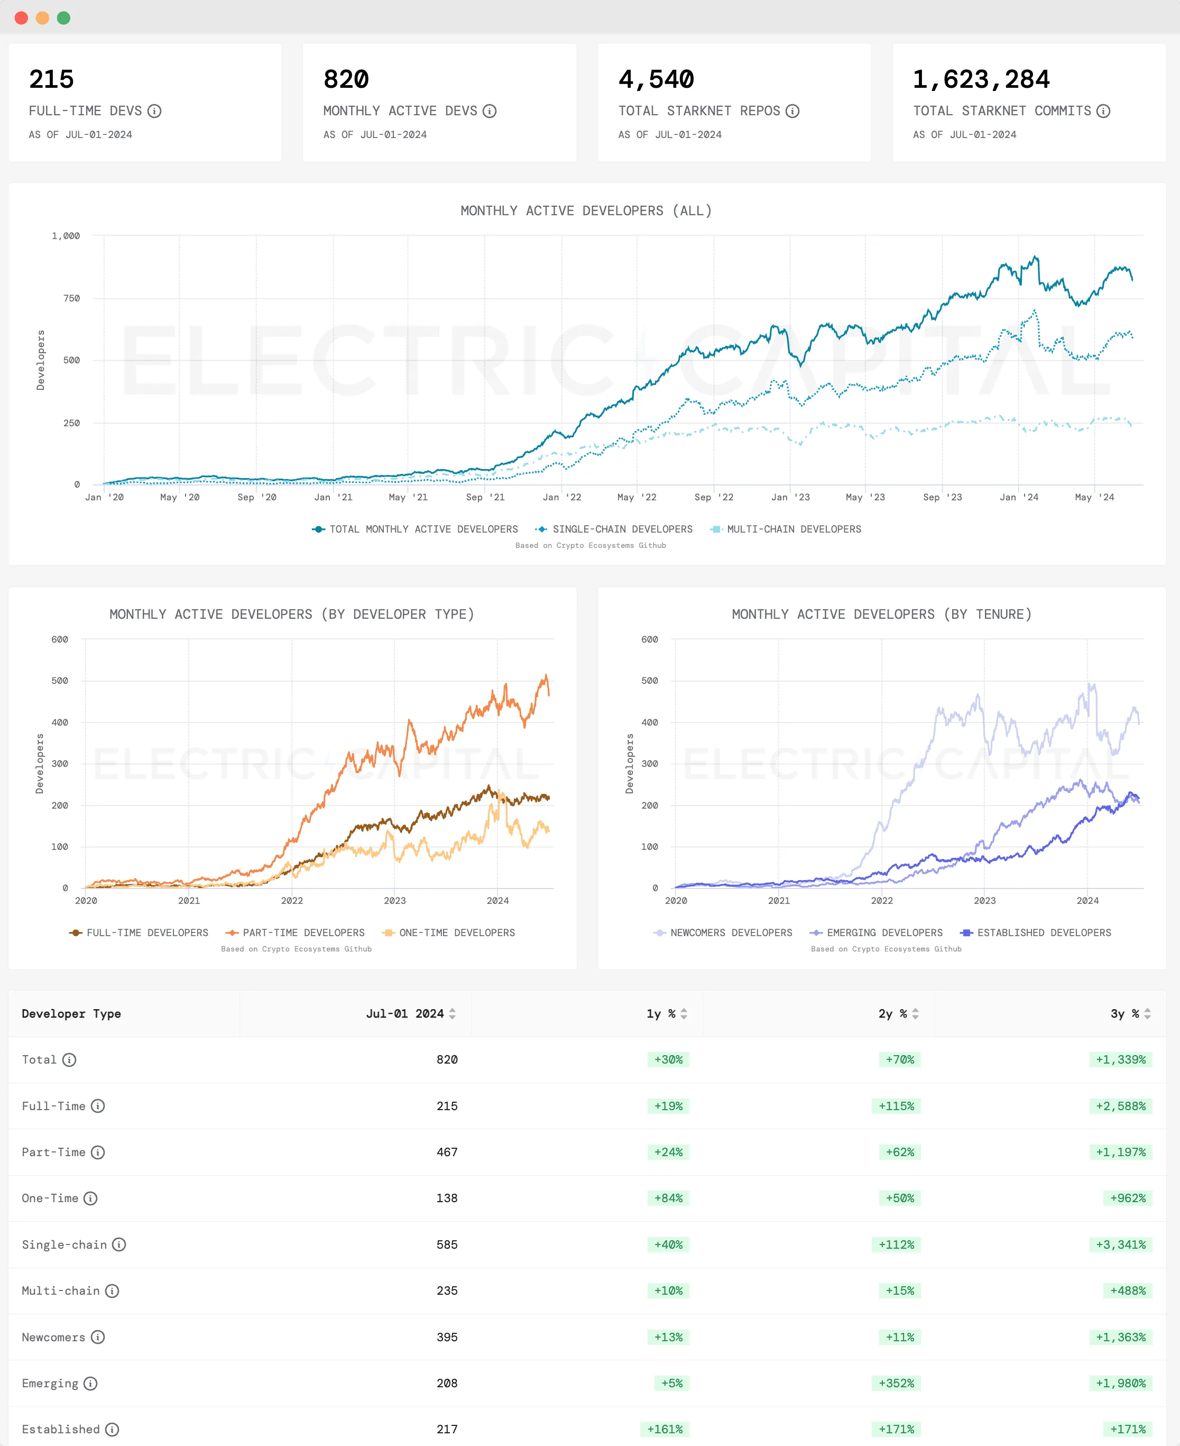Open the info icon next to Total row
1180x1446 pixels.
70,1059
